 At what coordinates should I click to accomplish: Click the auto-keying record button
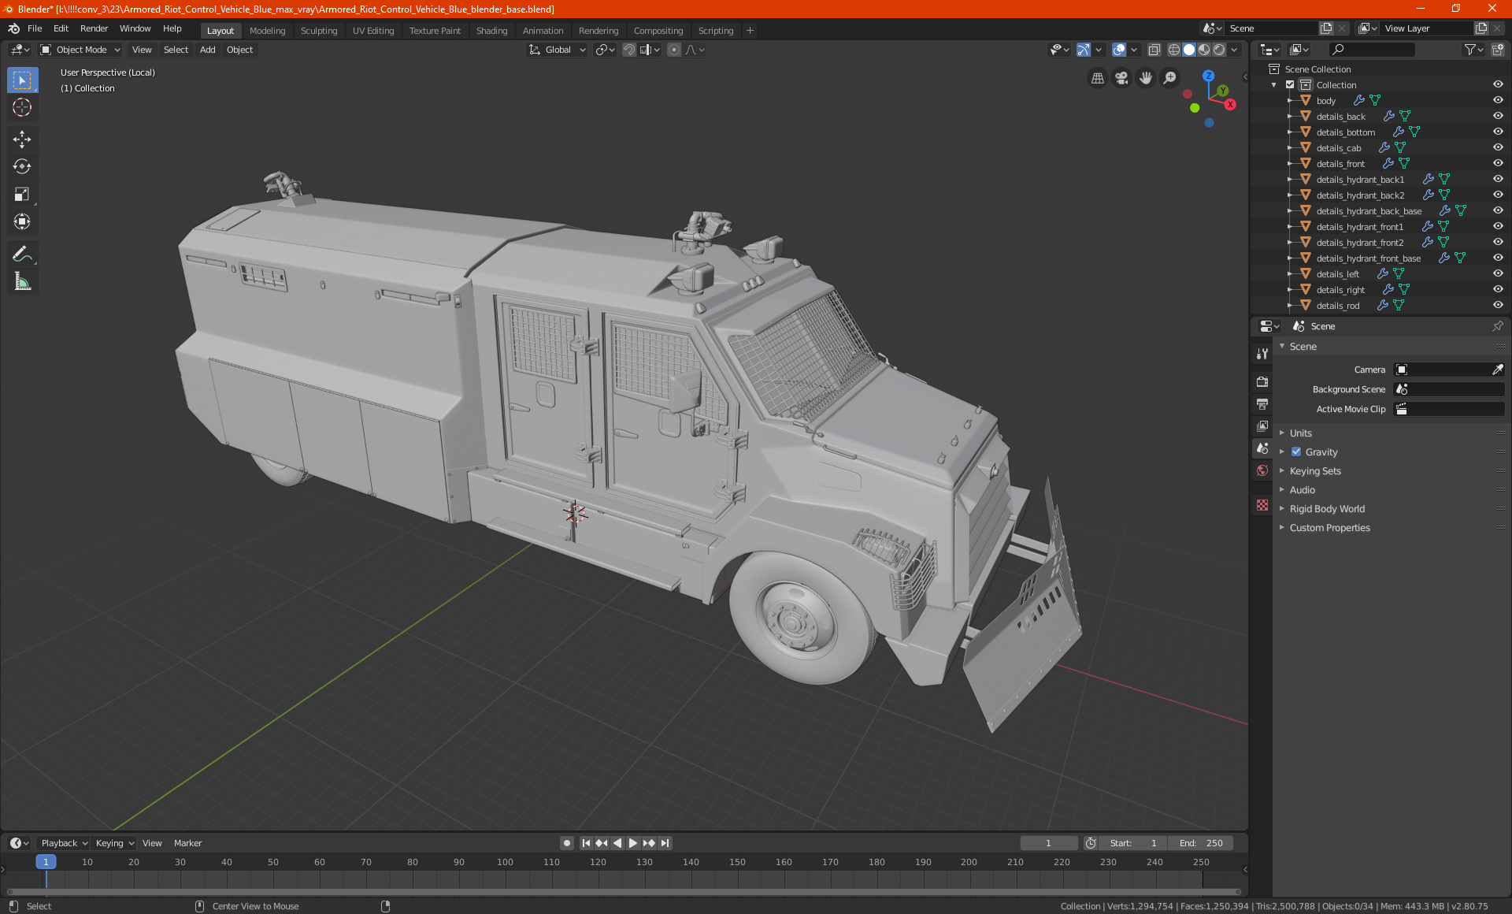(x=566, y=843)
